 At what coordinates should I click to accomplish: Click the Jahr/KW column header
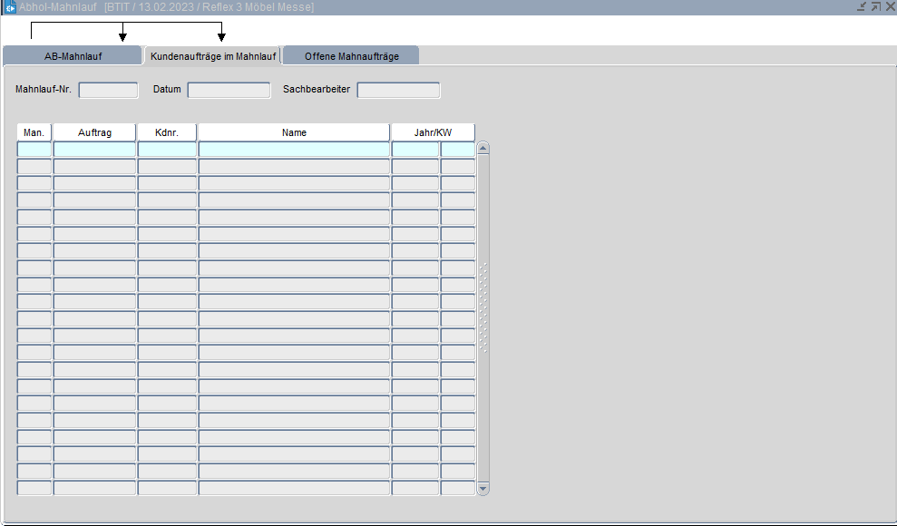click(x=433, y=132)
